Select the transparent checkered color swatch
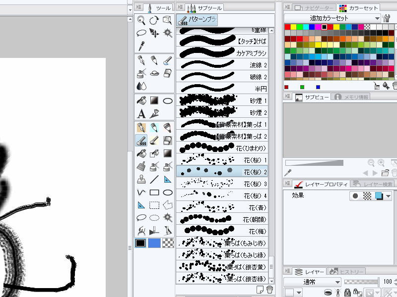The height and width of the screenshot is (297, 397). pyautogui.click(x=168, y=243)
